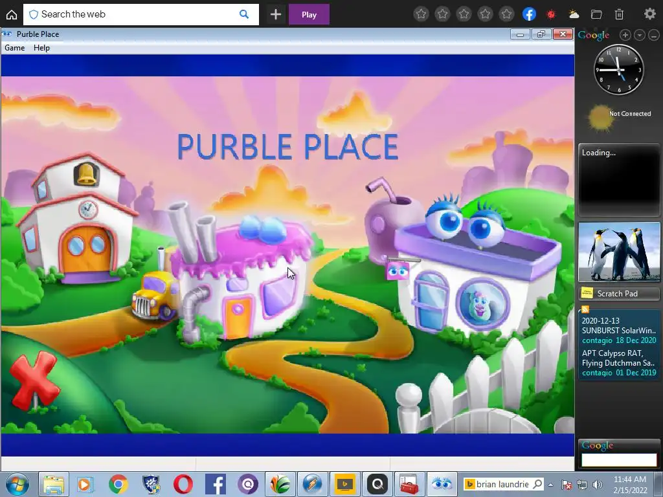Open the settings gear in top bar
The image size is (663, 497).
pos(649,14)
